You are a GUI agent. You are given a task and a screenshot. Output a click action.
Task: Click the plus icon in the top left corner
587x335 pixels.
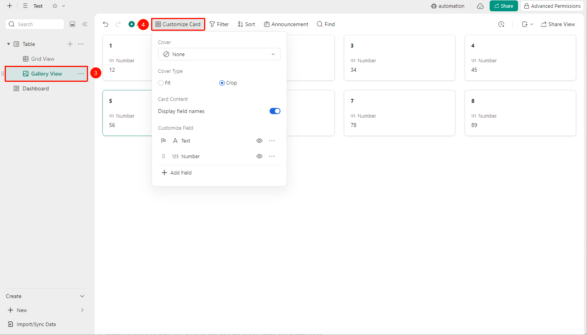coord(9,6)
